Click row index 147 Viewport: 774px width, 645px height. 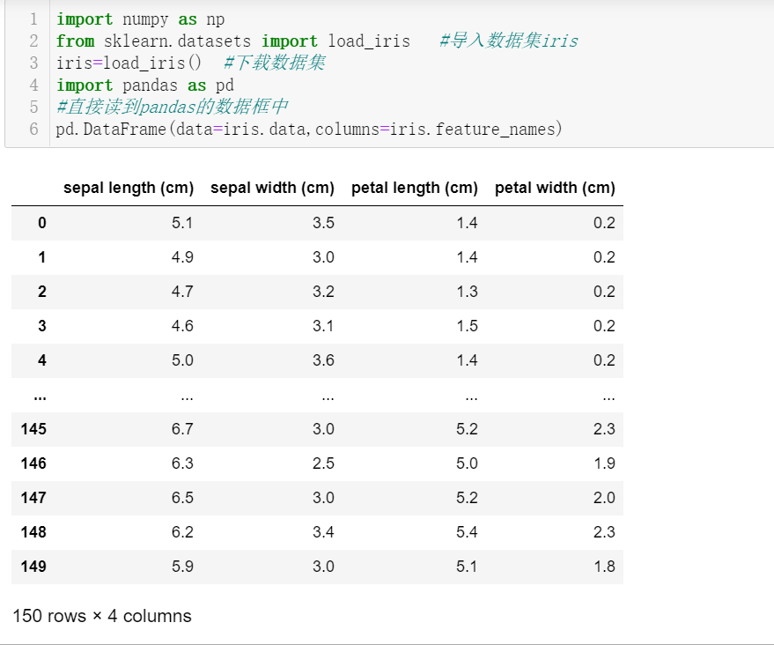point(33,497)
